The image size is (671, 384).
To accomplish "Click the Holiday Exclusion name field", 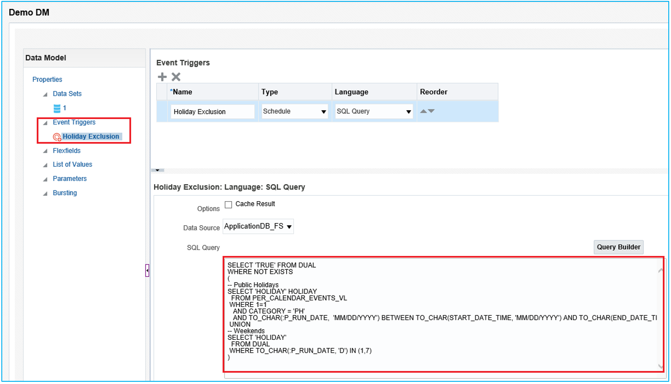I will (213, 111).
